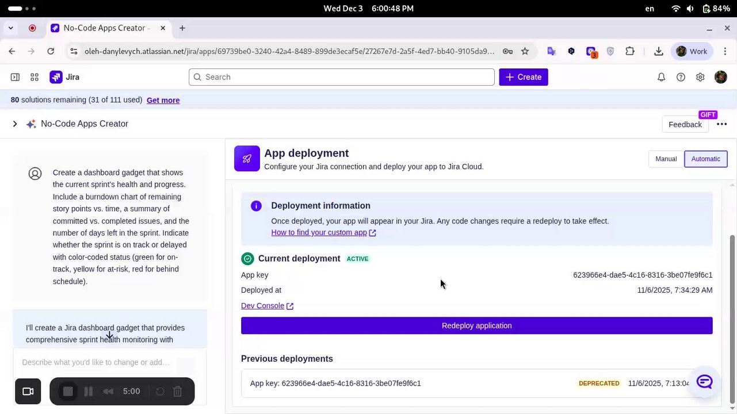Screen dimensions: 737x414
Task: Pause the screen recording
Action: coord(89,392)
